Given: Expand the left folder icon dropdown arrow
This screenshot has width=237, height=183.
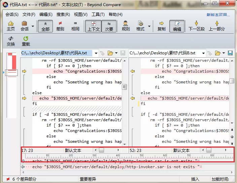Looking at the screenshot, I should point(116,53).
